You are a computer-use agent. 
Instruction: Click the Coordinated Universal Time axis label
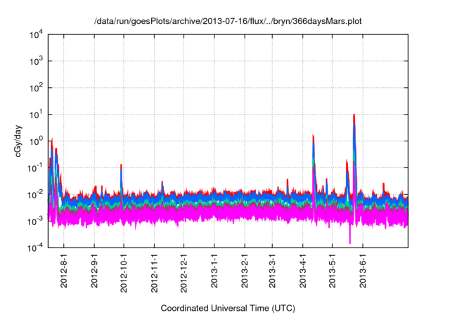click(x=228, y=308)
